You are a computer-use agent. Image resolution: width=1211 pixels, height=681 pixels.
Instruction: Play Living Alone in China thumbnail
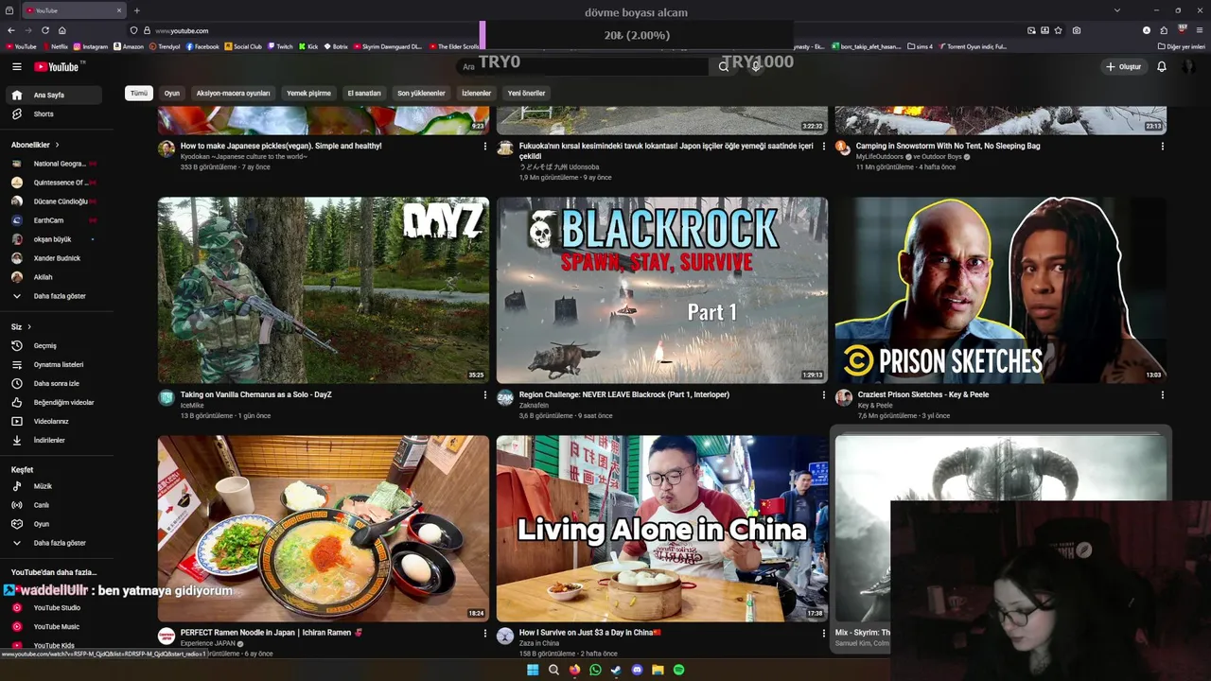click(x=662, y=528)
